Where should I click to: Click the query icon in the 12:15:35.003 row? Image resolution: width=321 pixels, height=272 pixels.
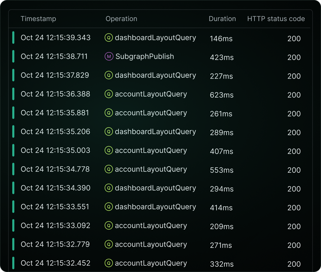[109, 150]
